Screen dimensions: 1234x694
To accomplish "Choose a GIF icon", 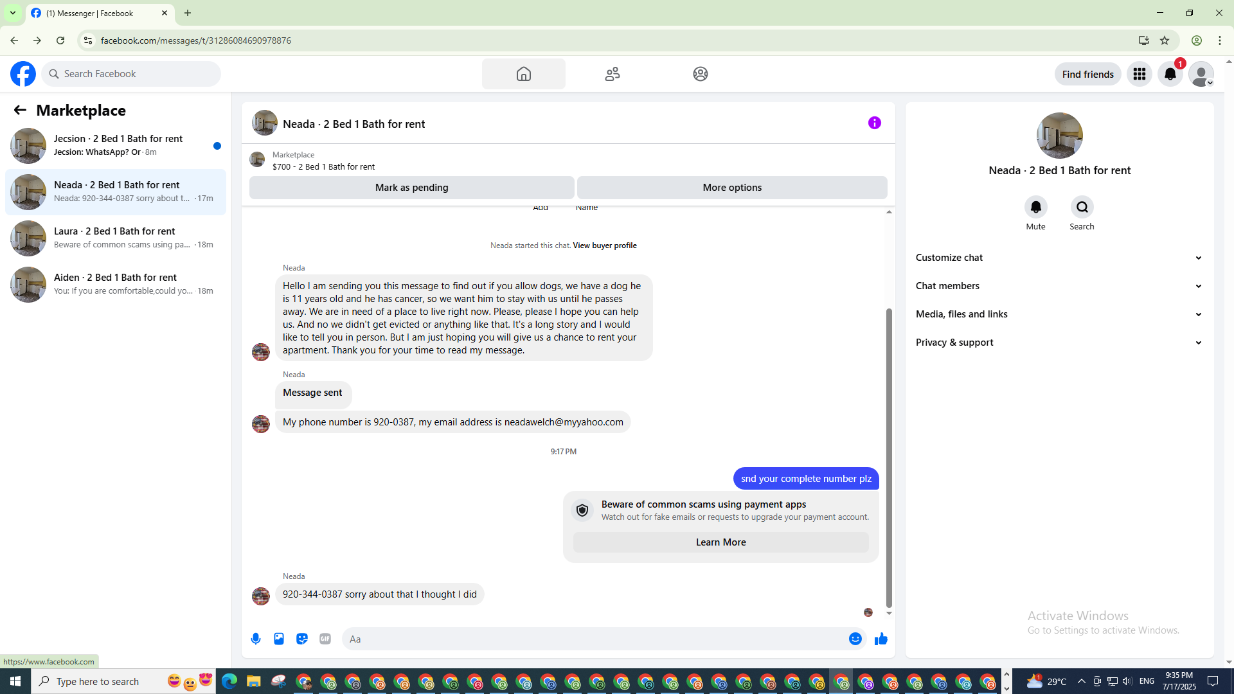I will click(325, 639).
